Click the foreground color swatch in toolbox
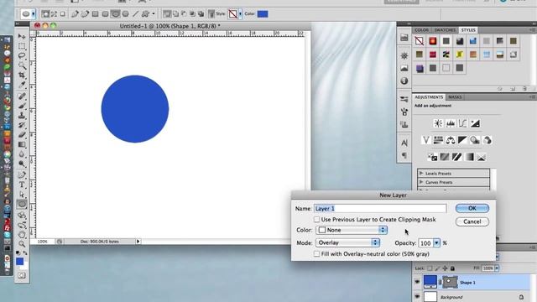The width and height of the screenshot is (537, 302). coord(20,262)
